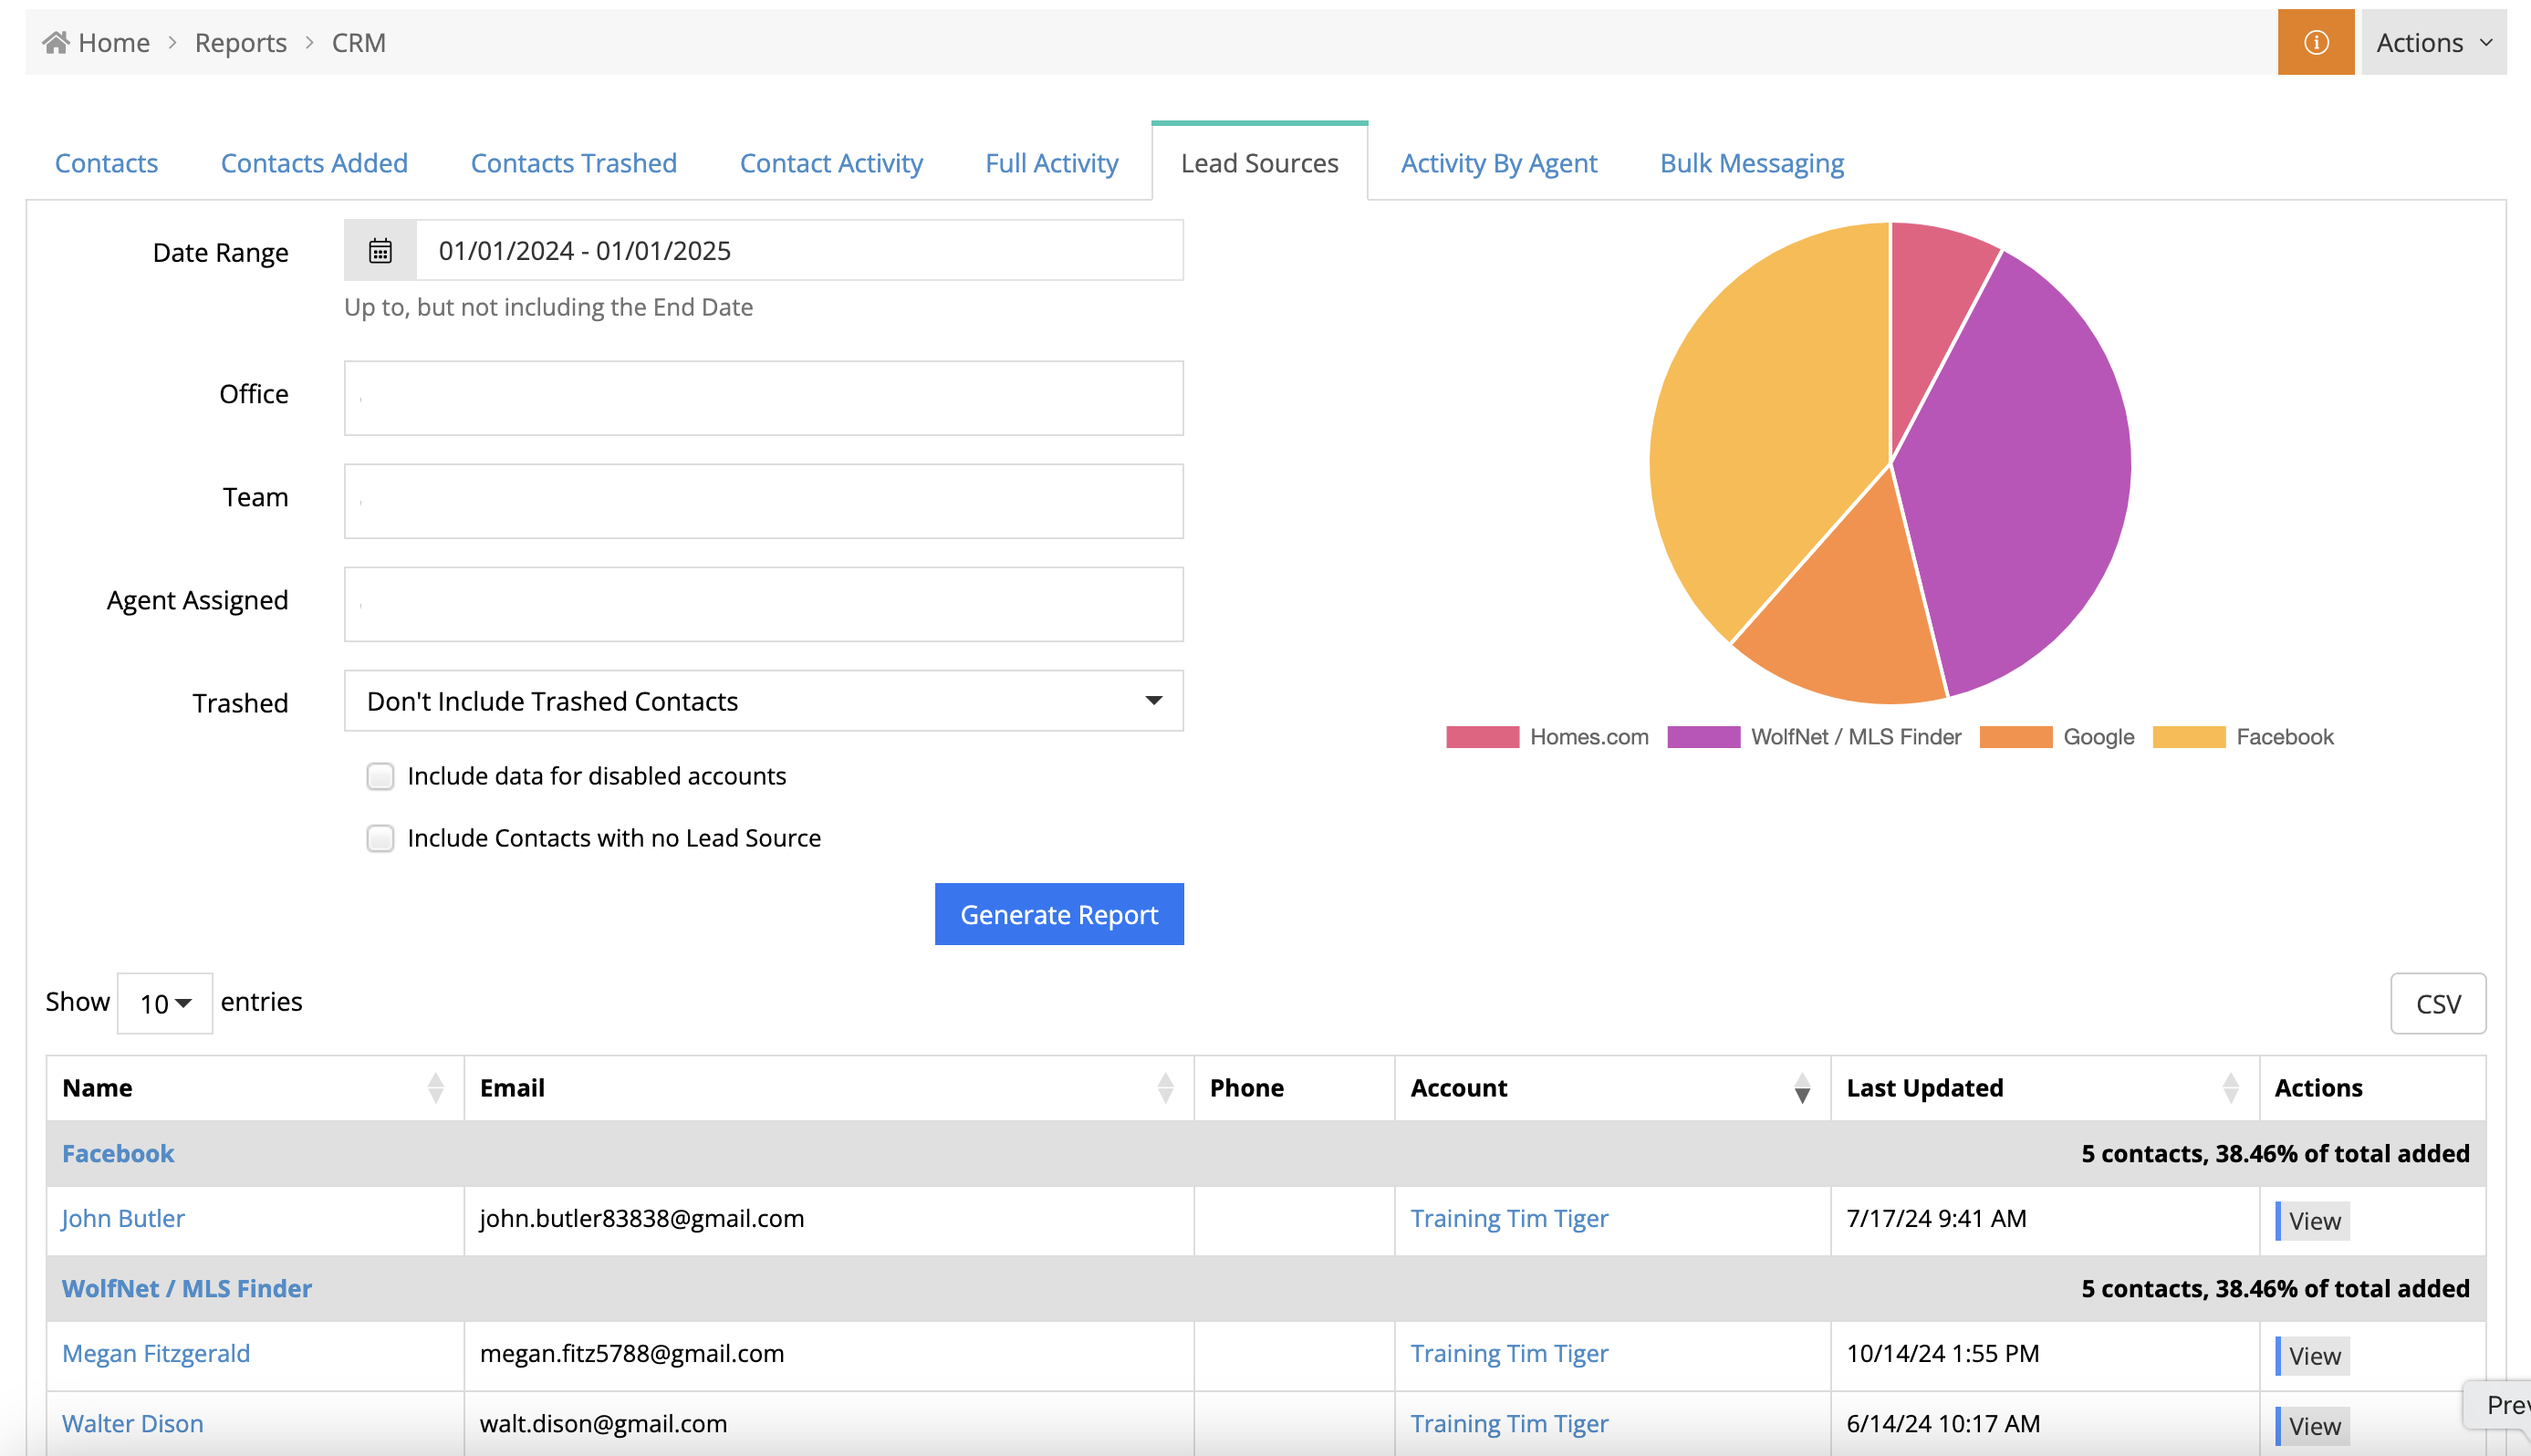This screenshot has width=2531, height=1456.
Task: Sort table by Last Updated arrows
Action: pyautogui.click(x=2230, y=1087)
